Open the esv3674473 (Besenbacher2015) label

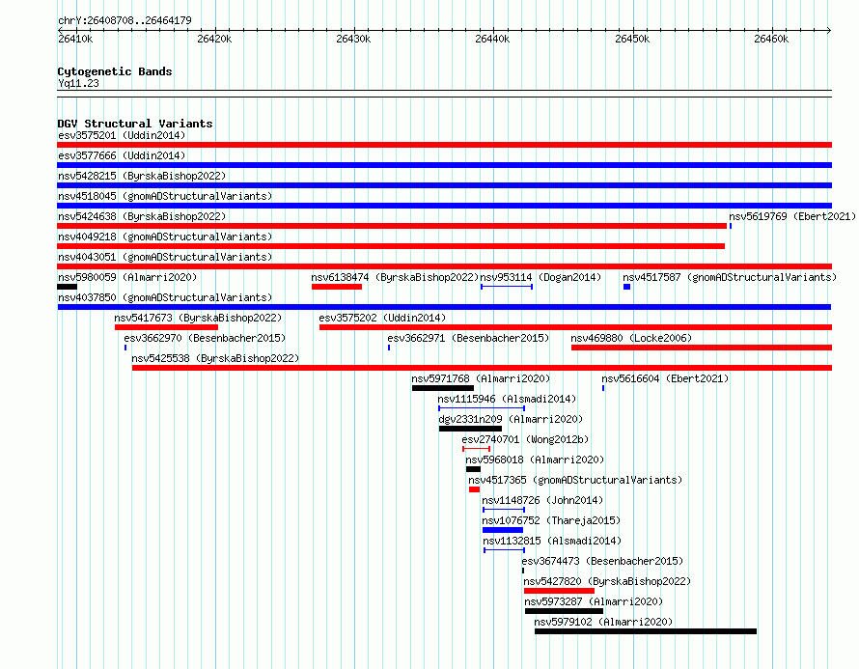[x=602, y=561]
